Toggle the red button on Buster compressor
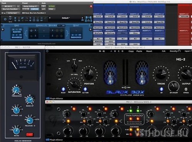This screenshot has height=142, width=192. [30, 135]
